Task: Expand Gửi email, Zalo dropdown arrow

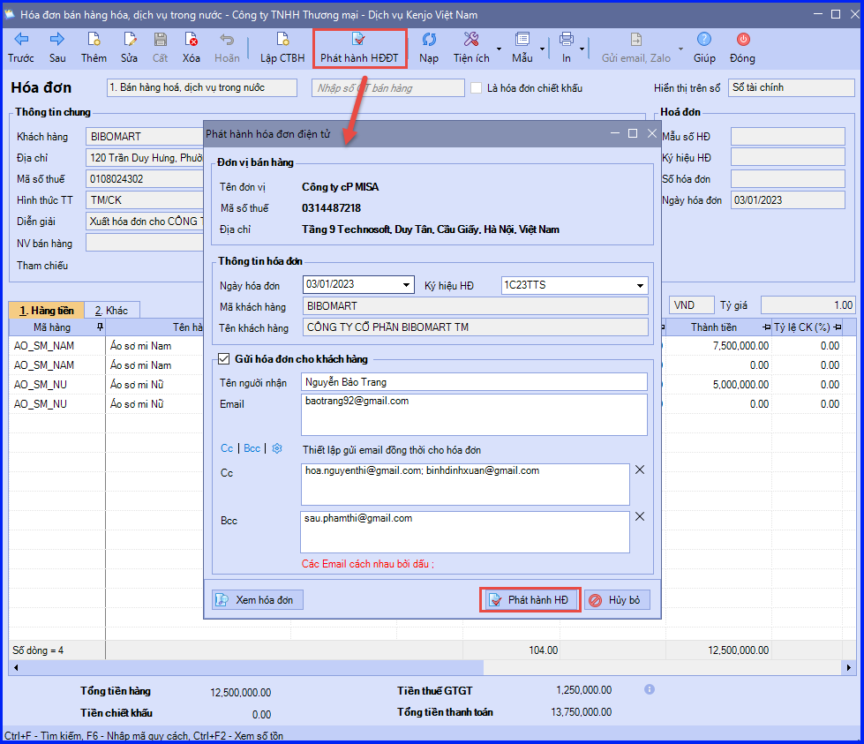Action: point(680,49)
